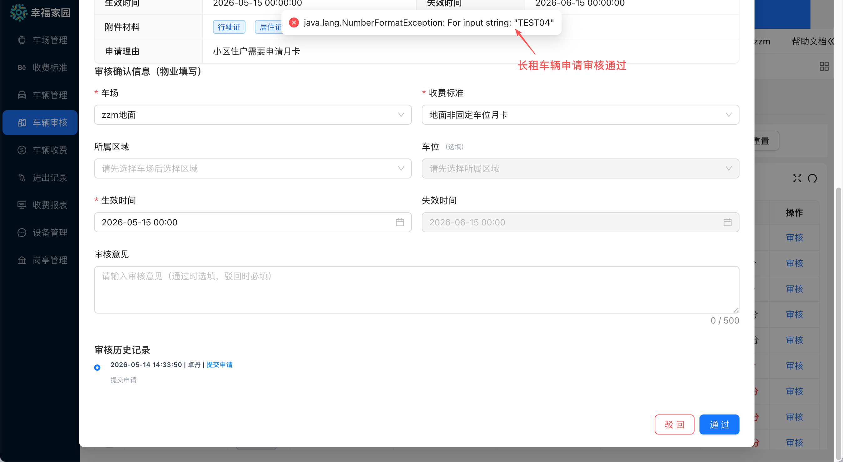Open 收费标准 in the sidebar

tap(40, 68)
